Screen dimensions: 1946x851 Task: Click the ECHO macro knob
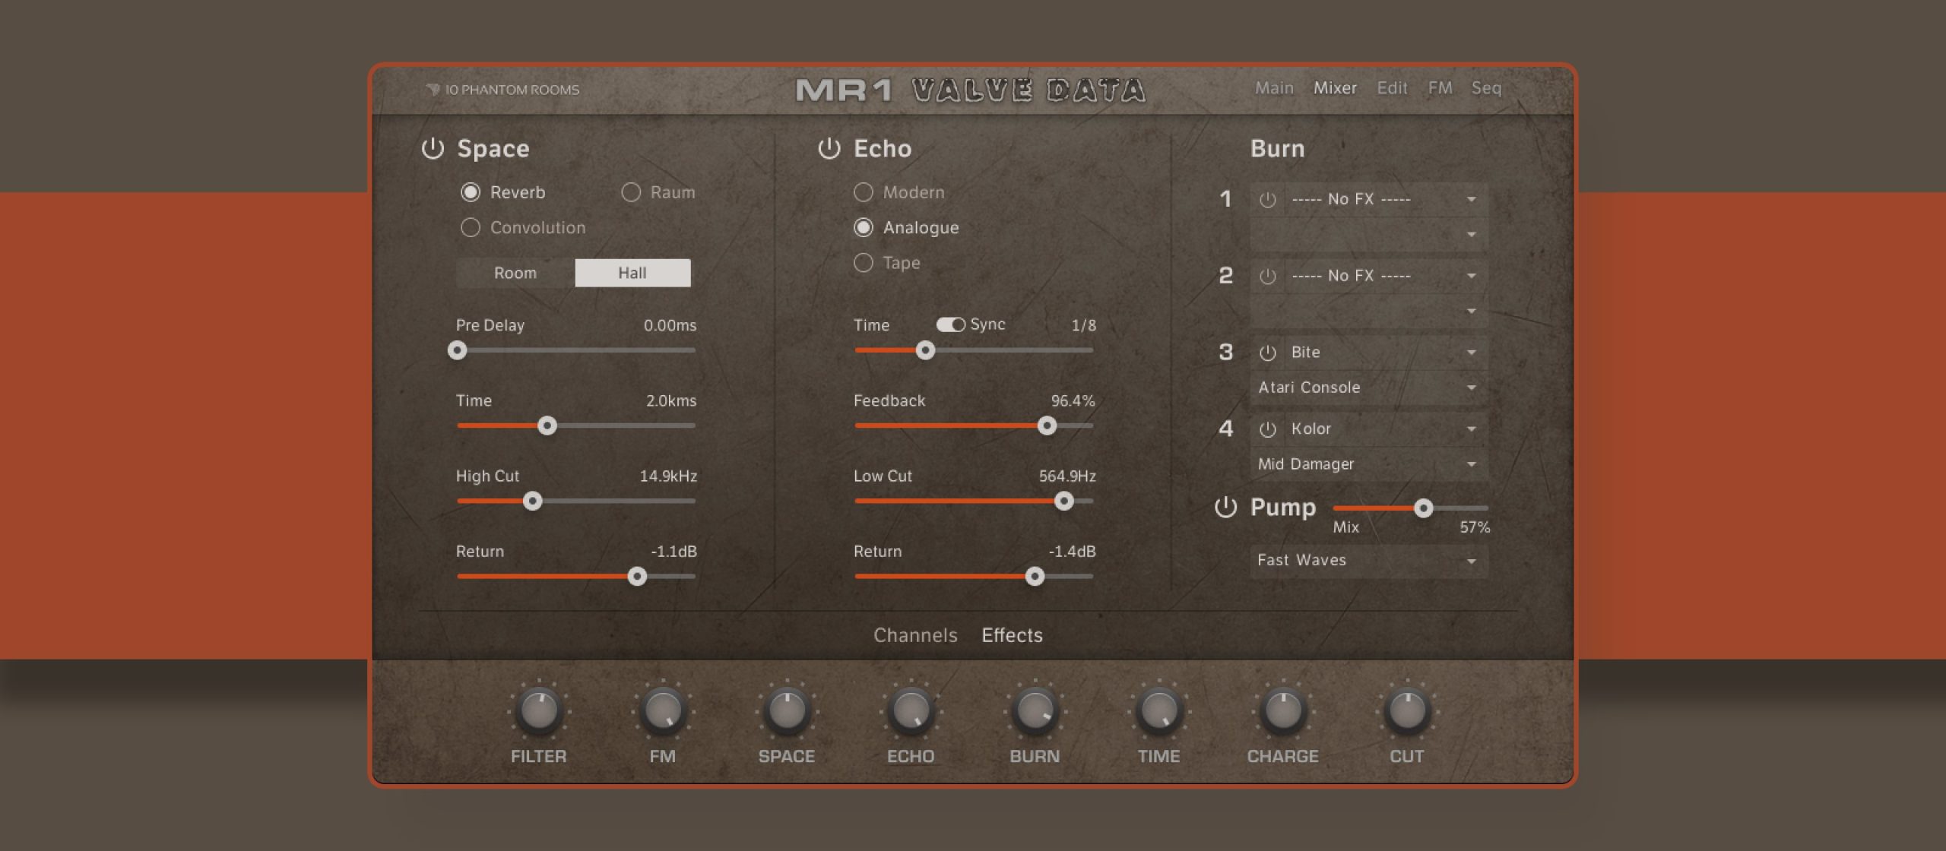click(911, 710)
